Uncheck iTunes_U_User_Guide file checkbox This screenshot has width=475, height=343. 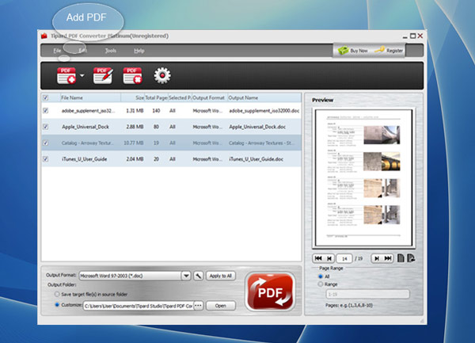coord(45,158)
